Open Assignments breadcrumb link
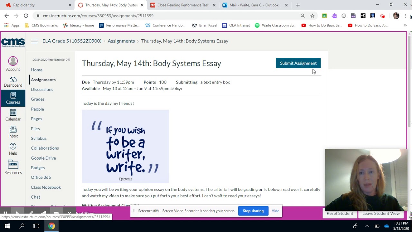The height and width of the screenshot is (232, 412). coord(121,41)
